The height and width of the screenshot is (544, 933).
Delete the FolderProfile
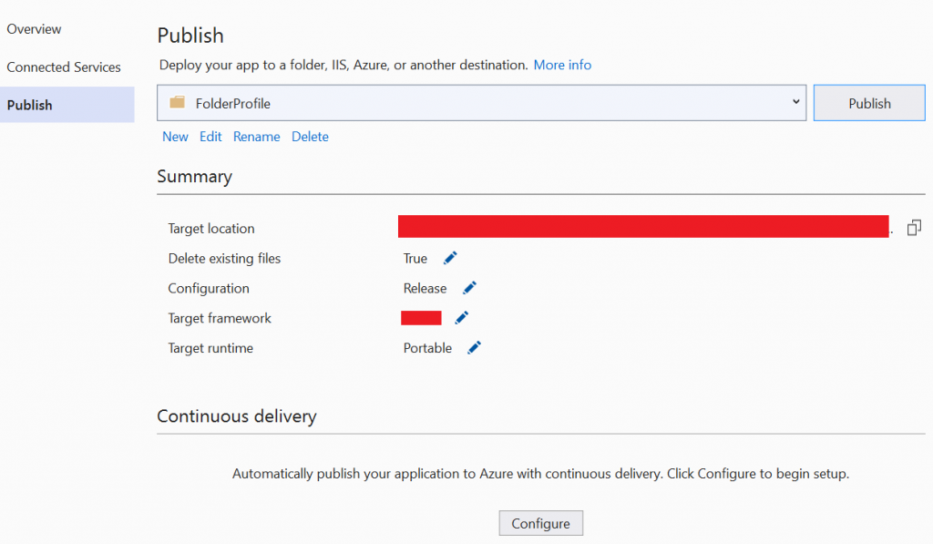310,136
